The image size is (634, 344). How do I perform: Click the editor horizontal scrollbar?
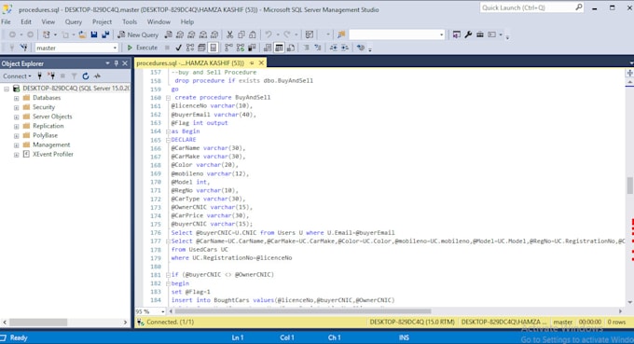click(x=303, y=311)
